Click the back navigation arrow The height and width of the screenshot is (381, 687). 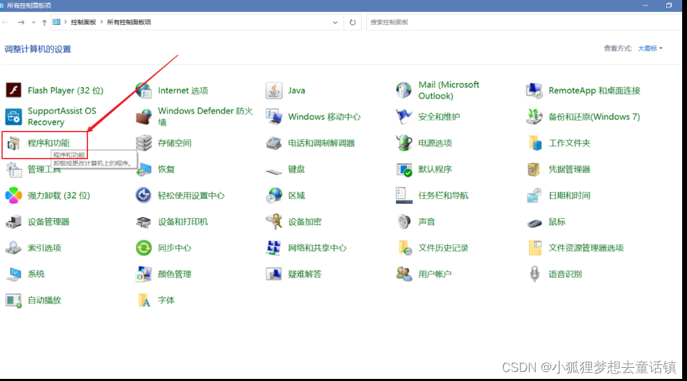(6, 22)
